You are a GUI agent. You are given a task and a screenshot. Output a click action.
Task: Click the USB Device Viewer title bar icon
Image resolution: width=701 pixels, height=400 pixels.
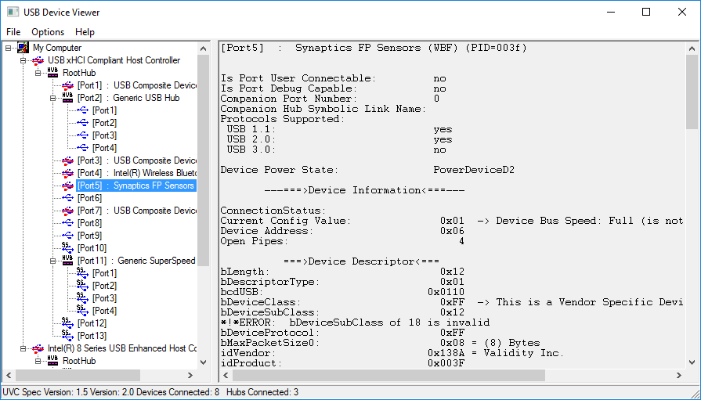click(13, 12)
